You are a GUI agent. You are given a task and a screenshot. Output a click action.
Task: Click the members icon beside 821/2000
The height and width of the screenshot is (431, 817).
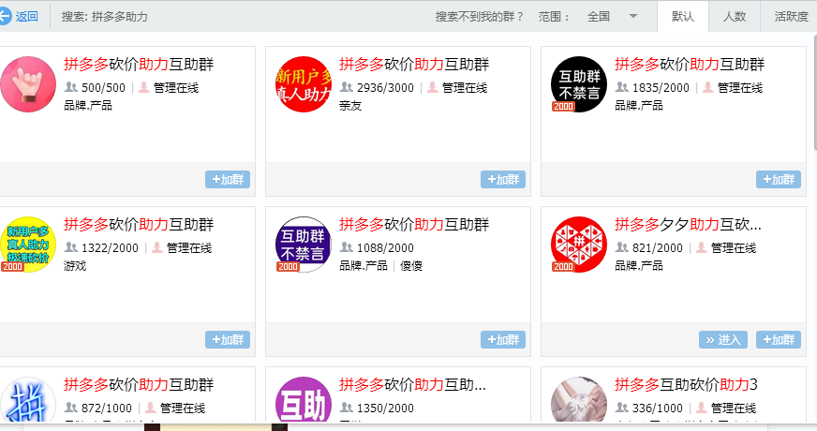621,247
